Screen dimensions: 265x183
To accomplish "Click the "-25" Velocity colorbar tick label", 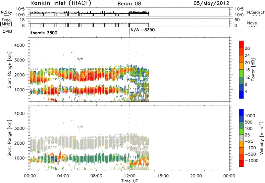I will [249, 141].
